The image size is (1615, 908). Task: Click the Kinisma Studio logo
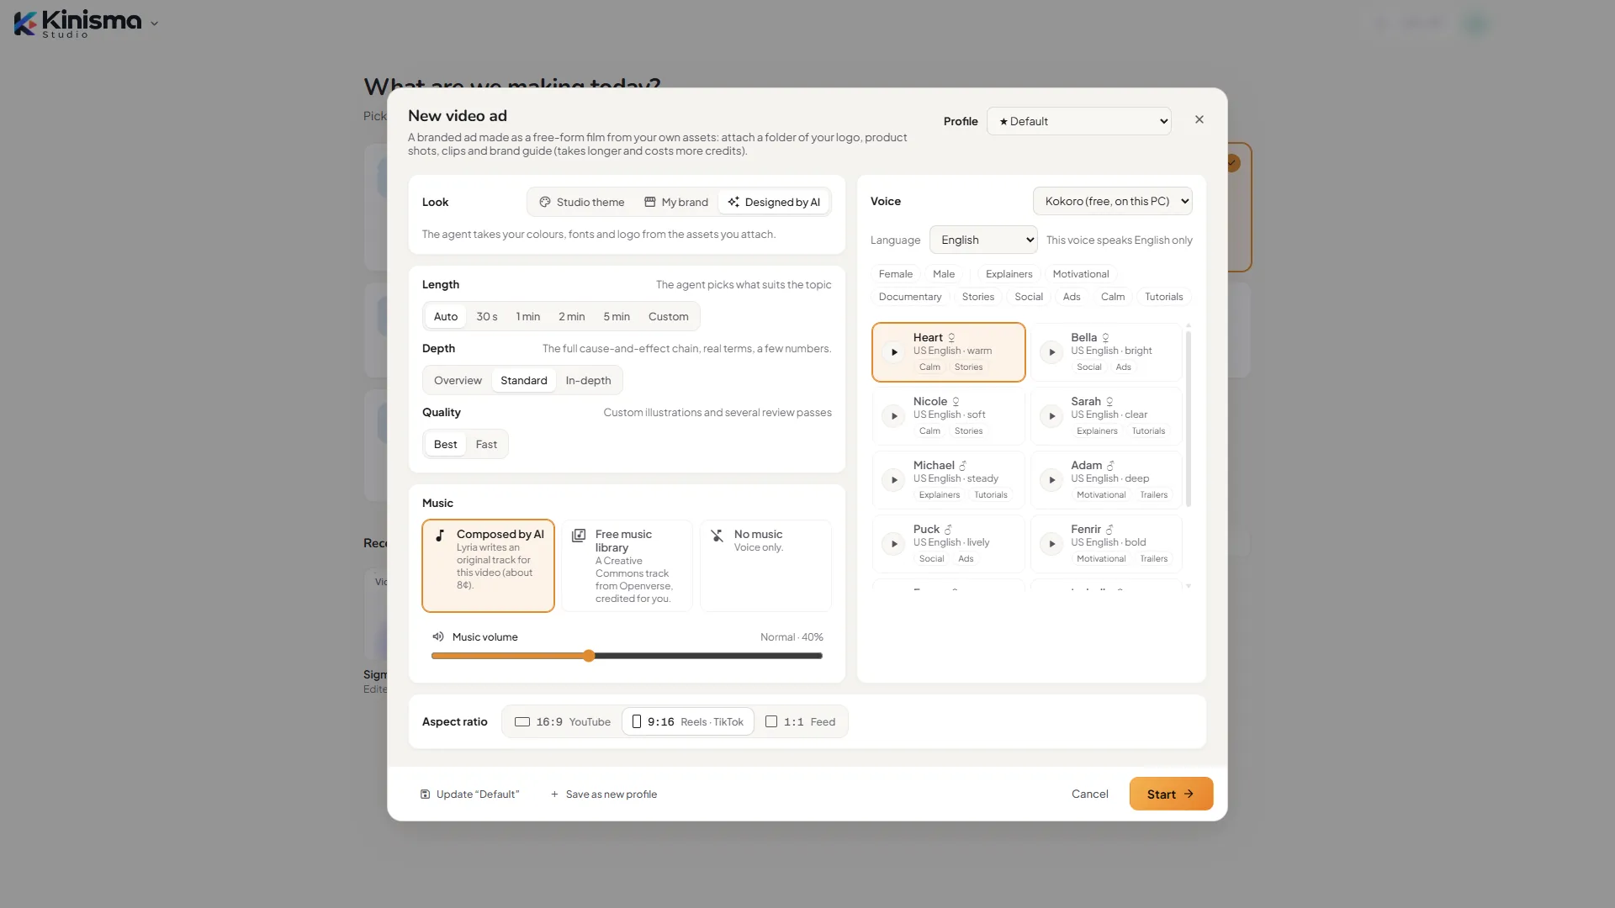point(77,24)
